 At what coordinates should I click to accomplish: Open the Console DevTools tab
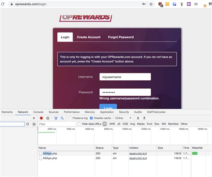click(x=38, y=112)
